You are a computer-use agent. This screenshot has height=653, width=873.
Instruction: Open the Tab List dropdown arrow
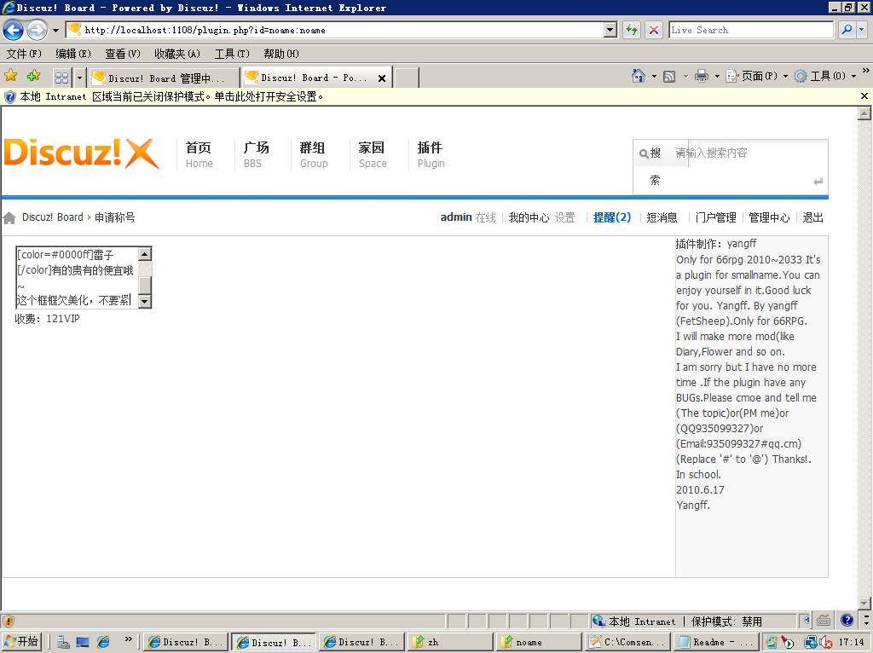click(79, 78)
